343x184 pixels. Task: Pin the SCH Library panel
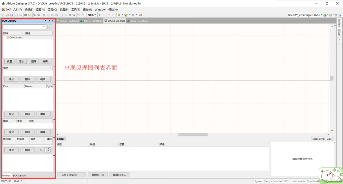(49, 21)
